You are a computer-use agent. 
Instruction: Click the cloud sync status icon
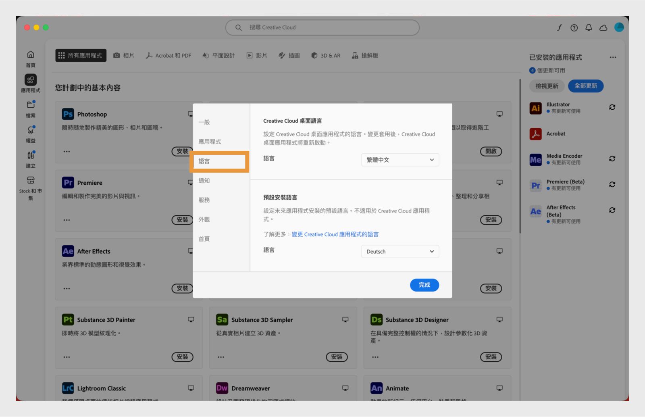pyautogui.click(x=603, y=27)
